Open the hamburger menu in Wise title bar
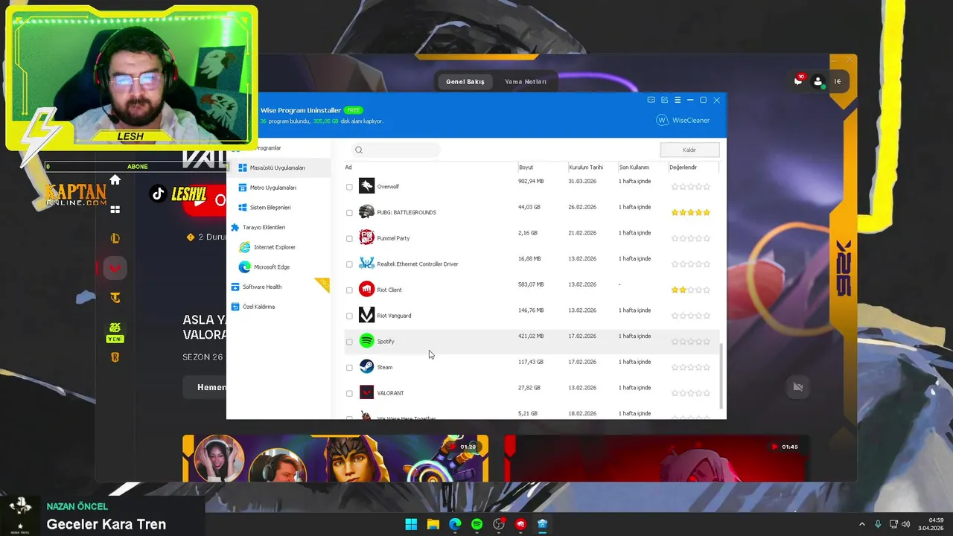953x536 pixels. [x=677, y=100]
